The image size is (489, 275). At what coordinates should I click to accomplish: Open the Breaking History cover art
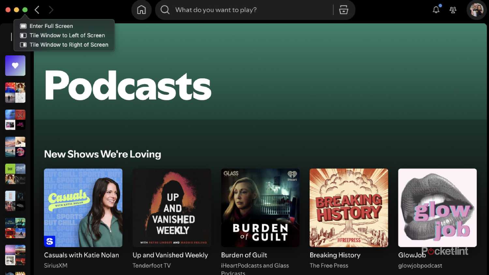click(x=348, y=208)
